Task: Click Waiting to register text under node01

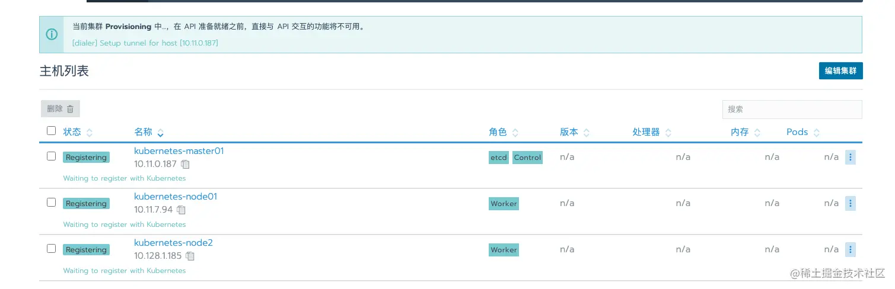Action: click(125, 224)
